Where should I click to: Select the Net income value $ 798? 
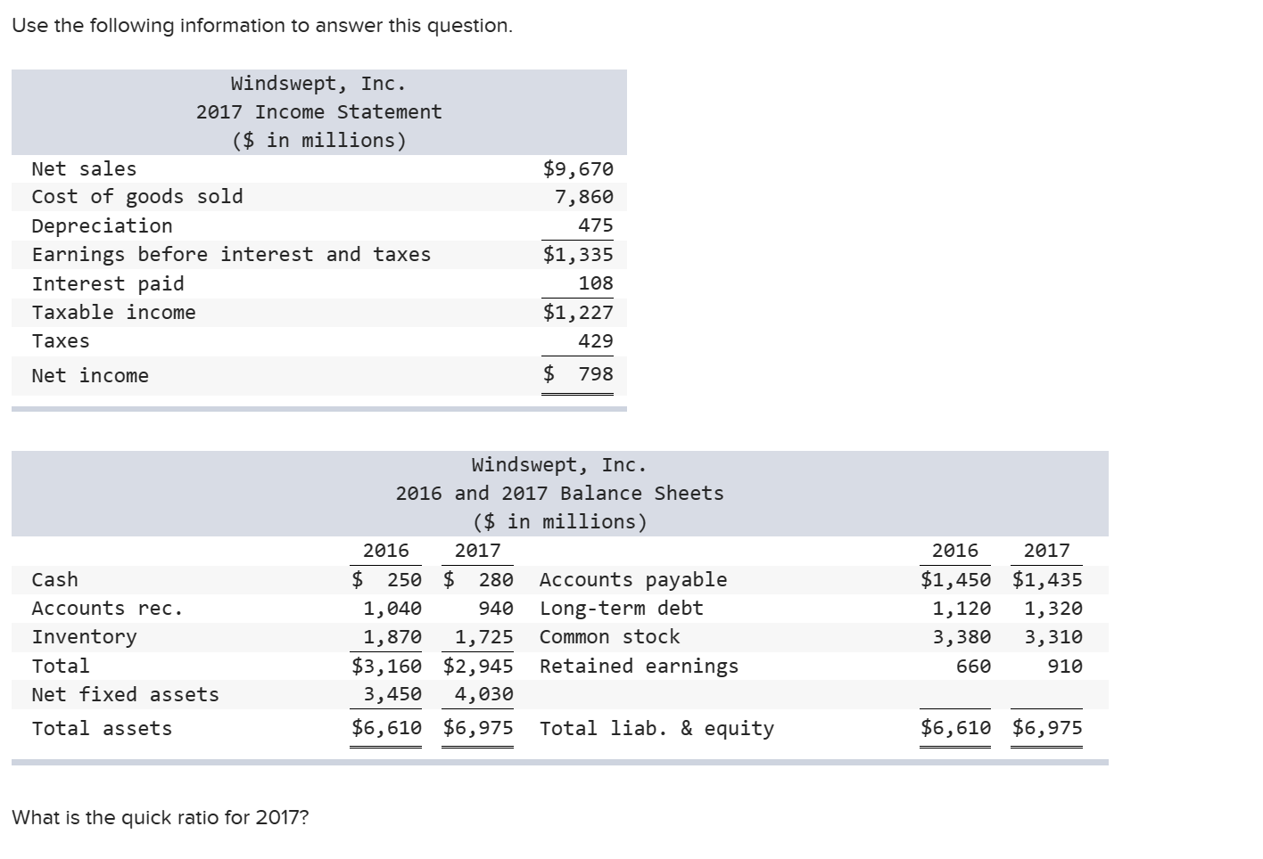(x=578, y=374)
